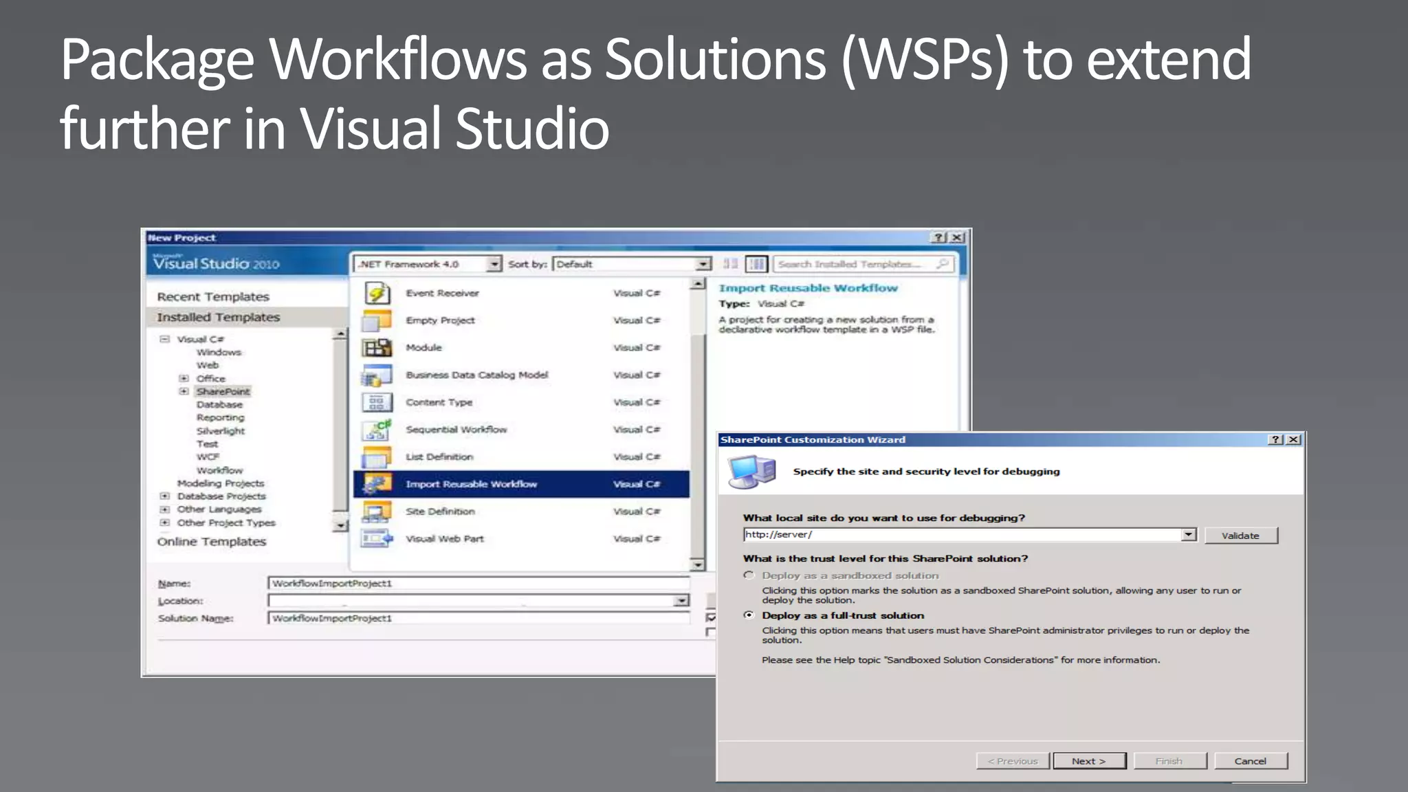The width and height of the screenshot is (1408, 792).
Task: Open the Recent Templates section
Action: pyautogui.click(x=213, y=297)
